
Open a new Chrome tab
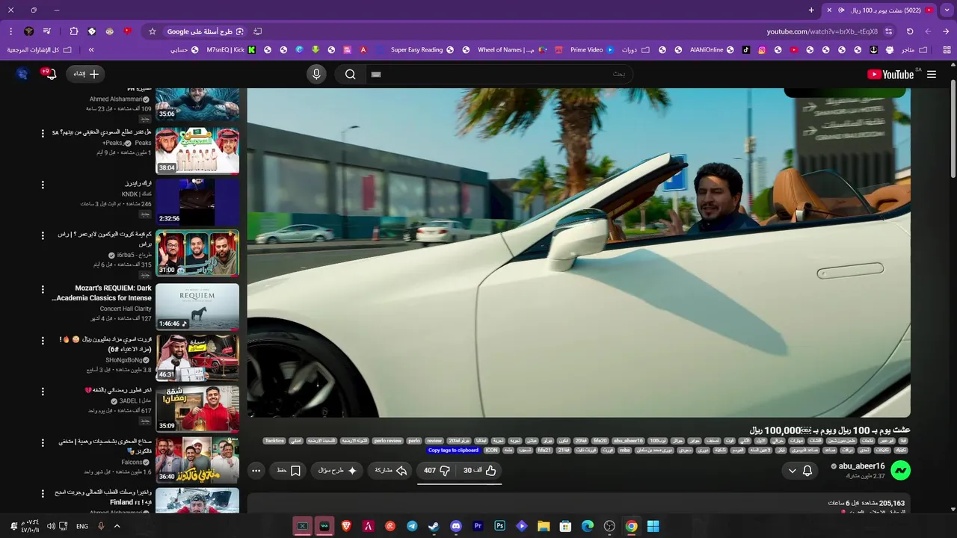coord(811,10)
